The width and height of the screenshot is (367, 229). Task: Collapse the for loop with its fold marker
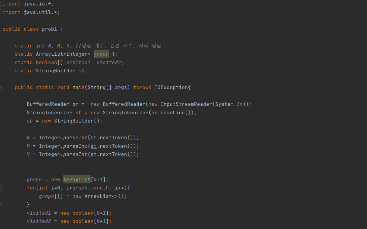coord(1,188)
